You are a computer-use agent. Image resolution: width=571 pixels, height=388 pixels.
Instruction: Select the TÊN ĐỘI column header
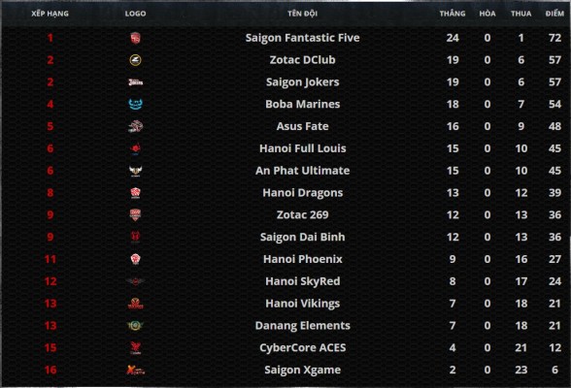pos(302,14)
